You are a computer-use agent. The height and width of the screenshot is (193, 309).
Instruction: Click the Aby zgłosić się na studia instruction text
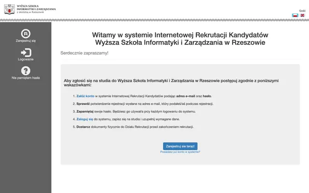(171, 83)
